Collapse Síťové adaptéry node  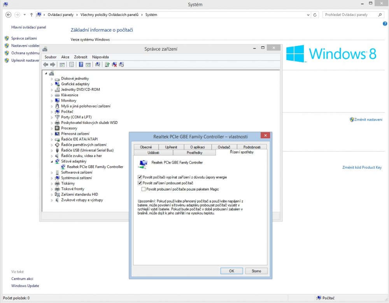pyautogui.click(x=52, y=162)
